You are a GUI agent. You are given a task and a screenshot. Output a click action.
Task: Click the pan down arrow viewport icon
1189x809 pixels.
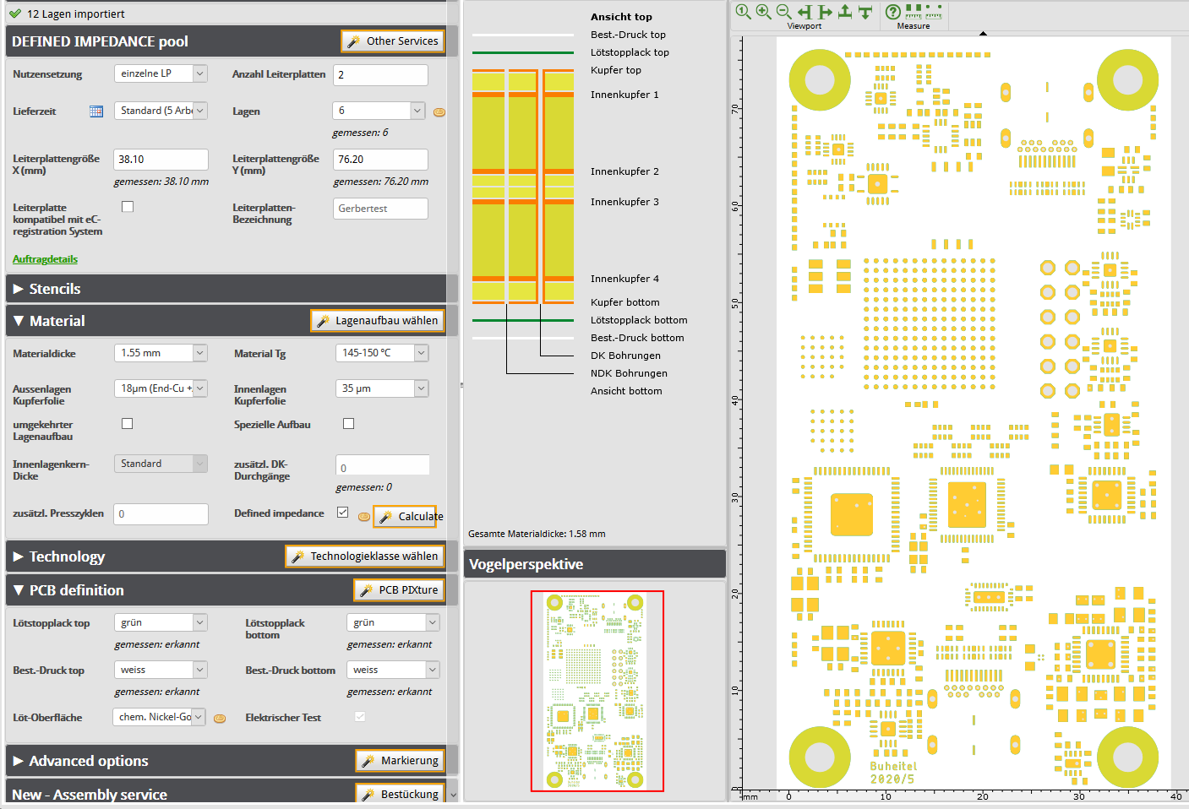click(865, 12)
